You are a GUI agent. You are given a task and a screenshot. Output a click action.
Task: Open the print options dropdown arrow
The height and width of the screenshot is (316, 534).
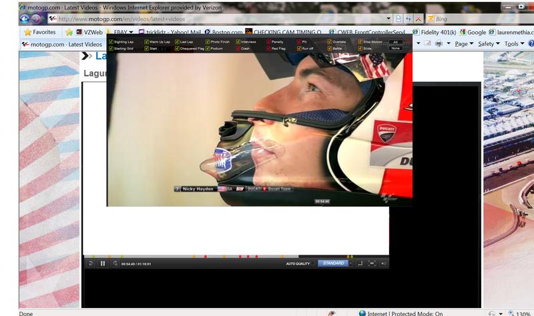[x=449, y=43]
